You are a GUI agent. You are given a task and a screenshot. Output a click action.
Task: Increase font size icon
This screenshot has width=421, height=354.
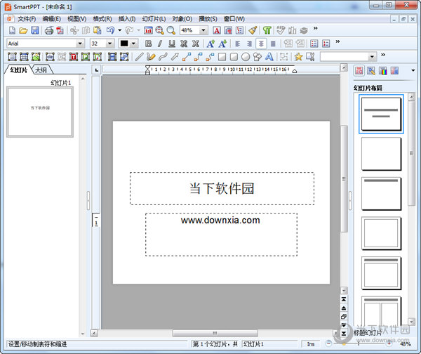click(x=210, y=44)
